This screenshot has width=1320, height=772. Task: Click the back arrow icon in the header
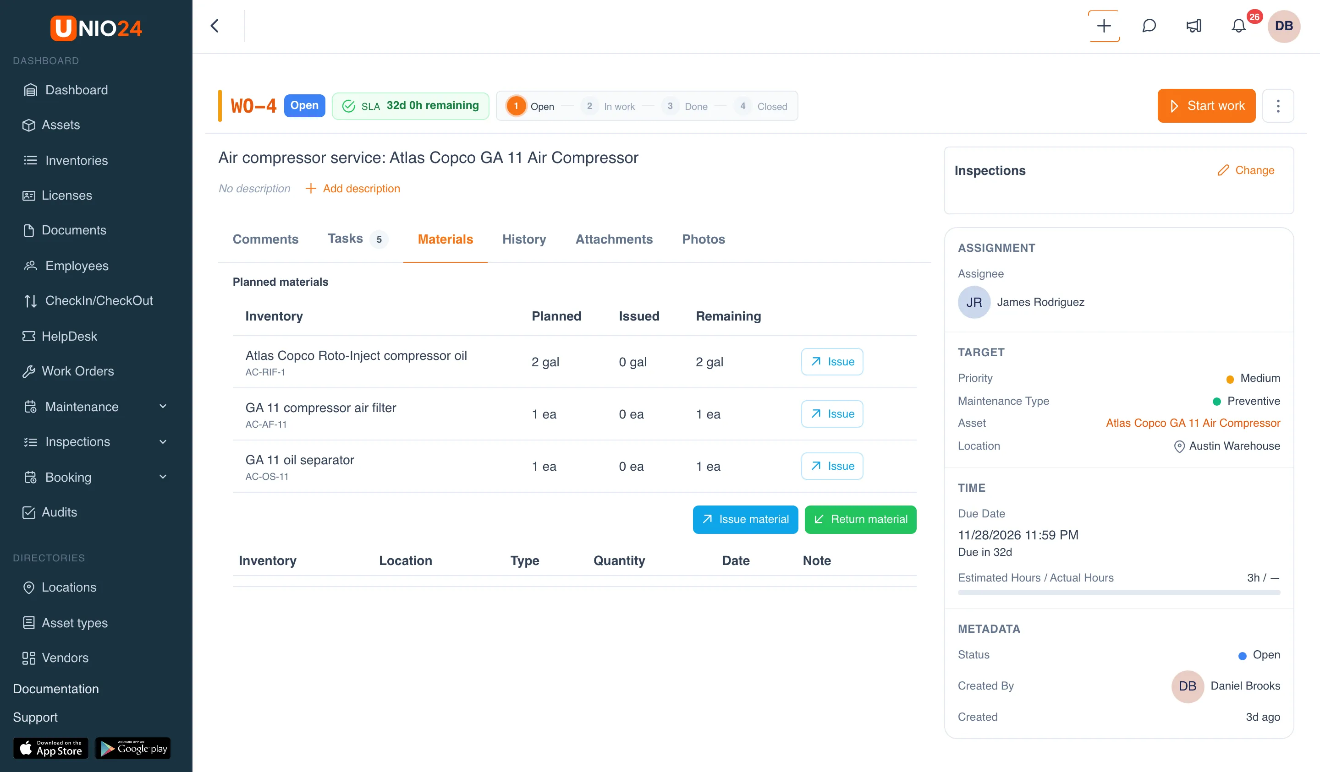tap(215, 26)
